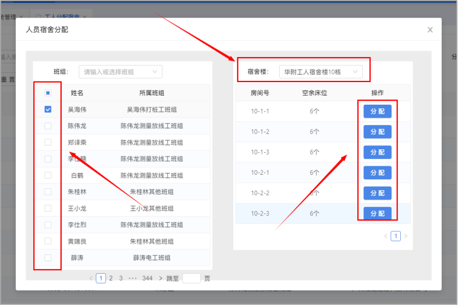Uncheck the checkbox for 吴海伟
This screenshot has width=458, height=306.
48,109
